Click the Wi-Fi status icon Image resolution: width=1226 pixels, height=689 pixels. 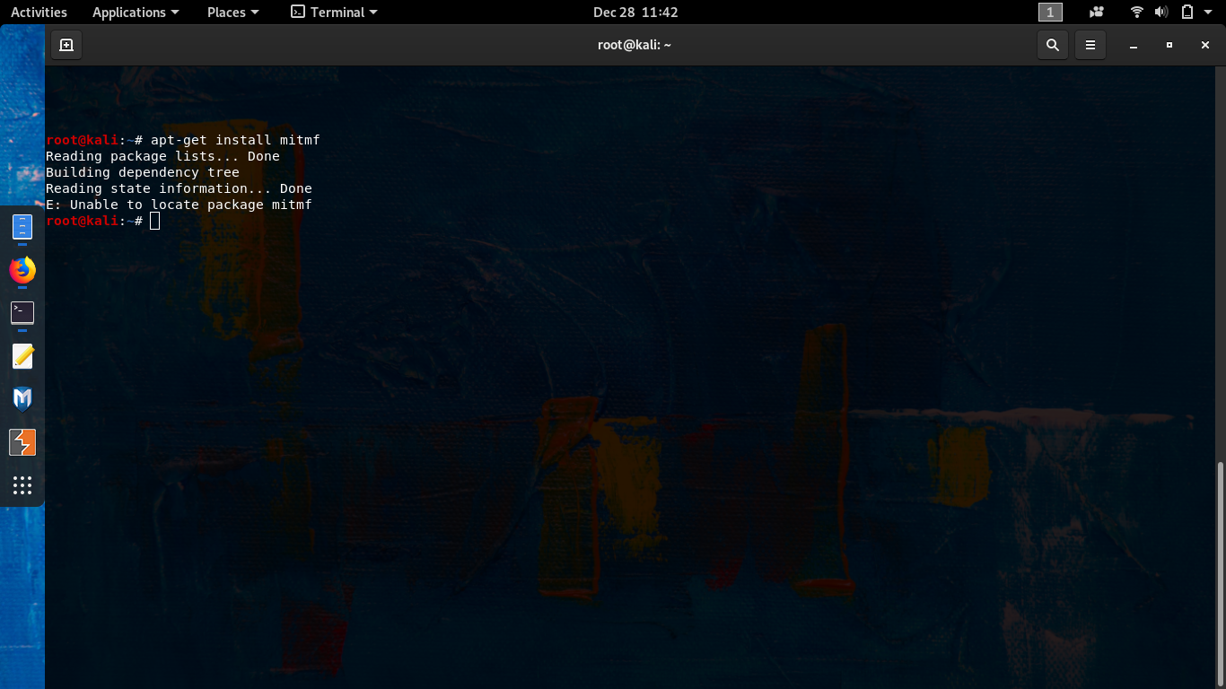(x=1137, y=13)
